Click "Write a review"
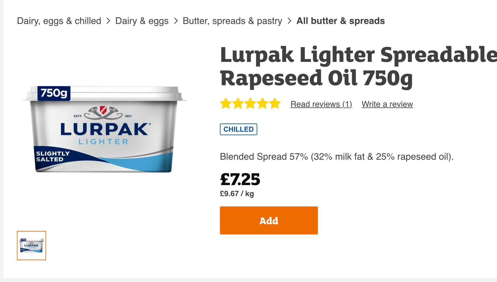Image resolution: width=497 pixels, height=282 pixels. [387, 104]
